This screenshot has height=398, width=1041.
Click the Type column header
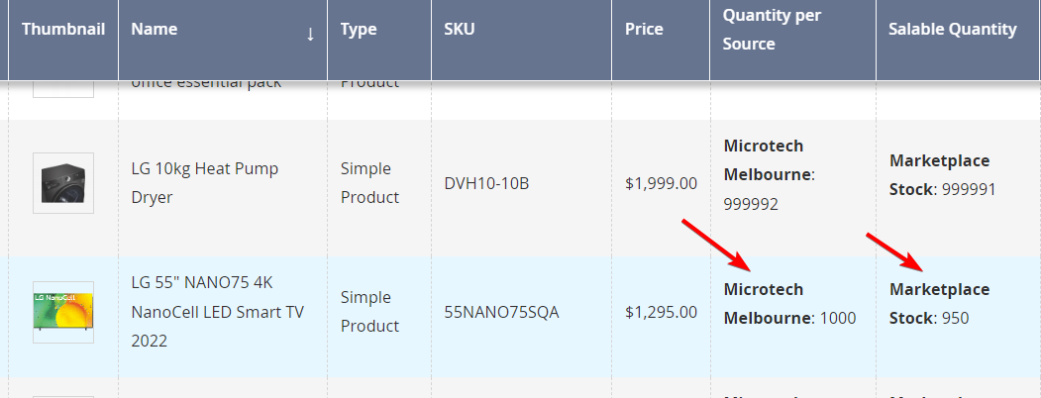pyautogui.click(x=359, y=30)
